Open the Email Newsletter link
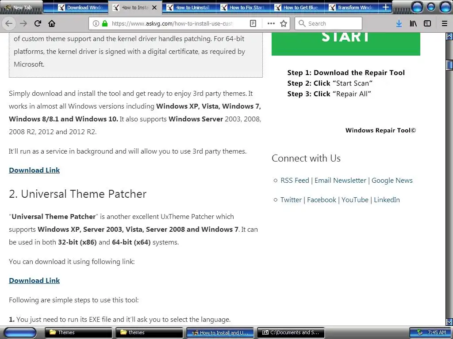This screenshot has width=453, height=339. click(x=340, y=181)
